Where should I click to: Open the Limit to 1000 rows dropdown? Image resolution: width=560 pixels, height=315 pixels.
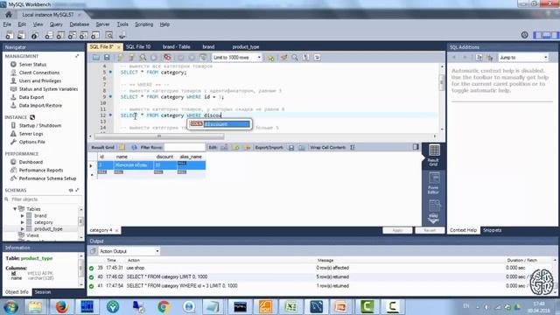tap(236, 57)
